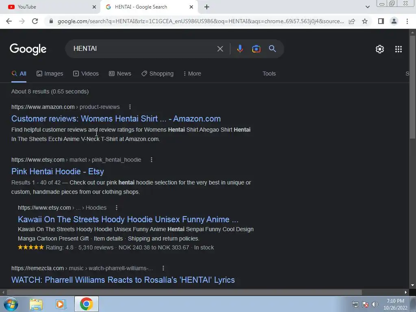416x312 pixels.
Task: Search by image with the camera icon
Action: pyautogui.click(x=256, y=49)
